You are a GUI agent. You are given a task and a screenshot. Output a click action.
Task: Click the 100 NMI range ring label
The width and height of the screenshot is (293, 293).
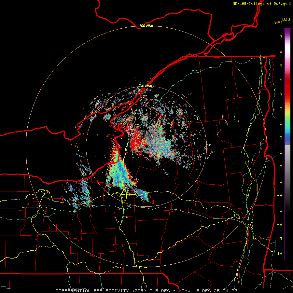146,26
